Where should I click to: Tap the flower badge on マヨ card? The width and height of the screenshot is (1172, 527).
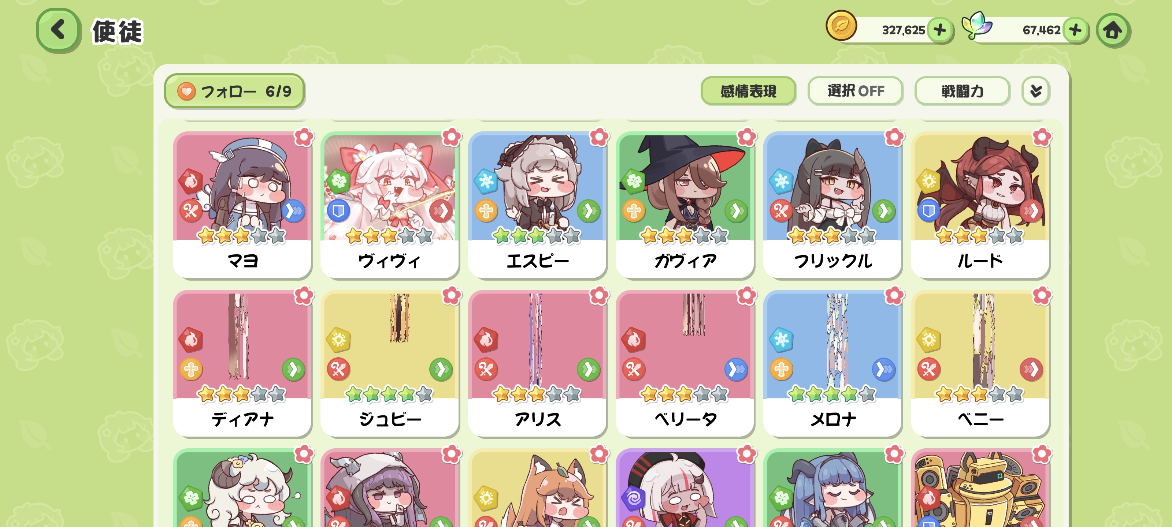pos(304,137)
